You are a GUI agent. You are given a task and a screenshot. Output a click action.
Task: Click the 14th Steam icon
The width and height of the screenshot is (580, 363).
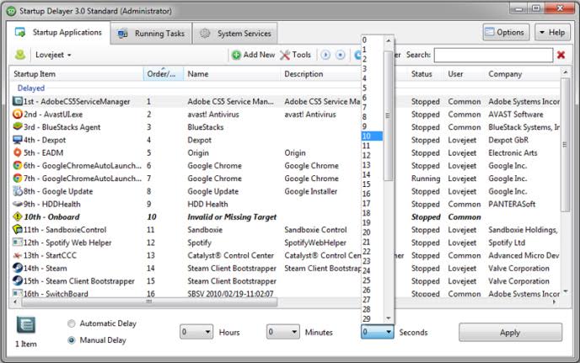click(18, 268)
